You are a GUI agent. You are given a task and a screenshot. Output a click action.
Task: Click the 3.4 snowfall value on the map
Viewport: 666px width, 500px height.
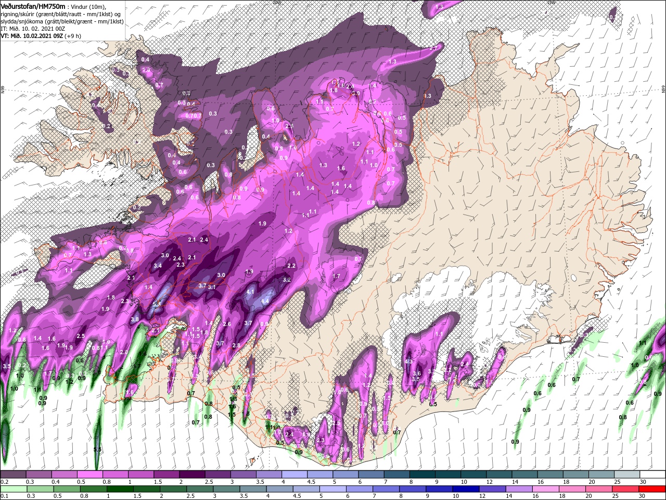pos(158,266)
